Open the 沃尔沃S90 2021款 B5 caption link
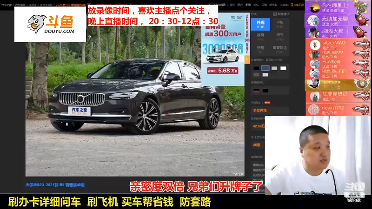 55,185
